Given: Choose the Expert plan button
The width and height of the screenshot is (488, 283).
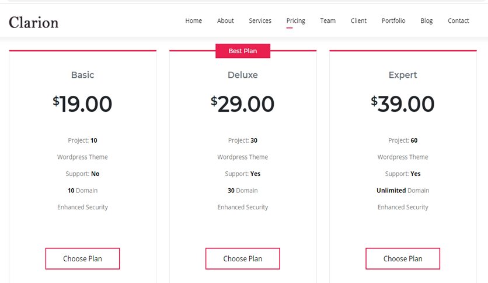Looking at the screenshot, I should tap(403, 258).
